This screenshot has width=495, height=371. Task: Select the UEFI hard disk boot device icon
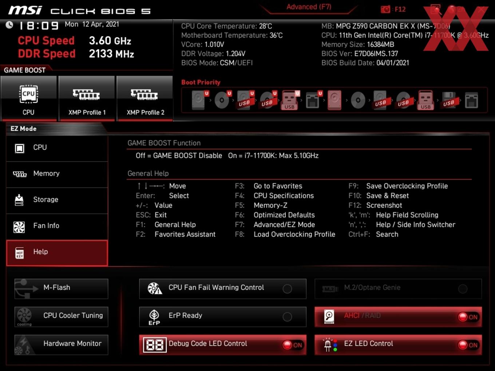(200, 100)
